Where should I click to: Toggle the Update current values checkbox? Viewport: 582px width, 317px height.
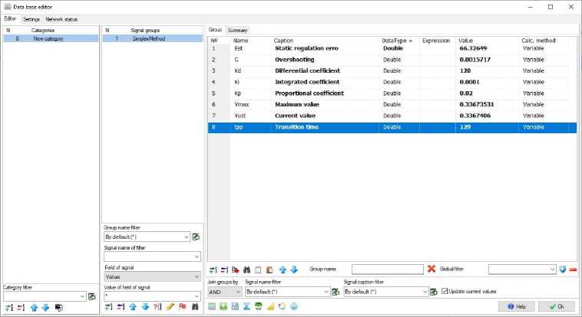point(445,292)
